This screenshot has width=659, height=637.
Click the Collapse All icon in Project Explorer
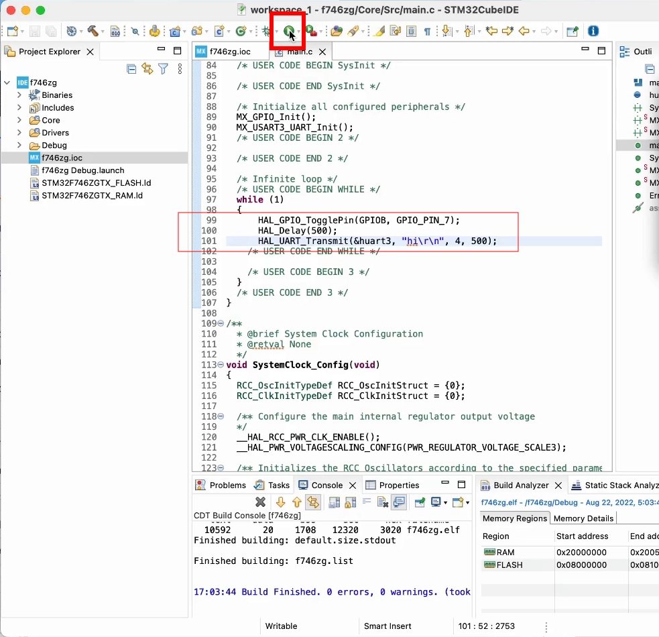[x=131, y=69]
